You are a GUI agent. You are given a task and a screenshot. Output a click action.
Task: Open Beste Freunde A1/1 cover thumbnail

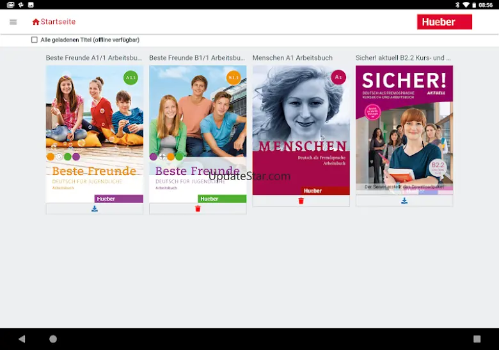(95, 134)
